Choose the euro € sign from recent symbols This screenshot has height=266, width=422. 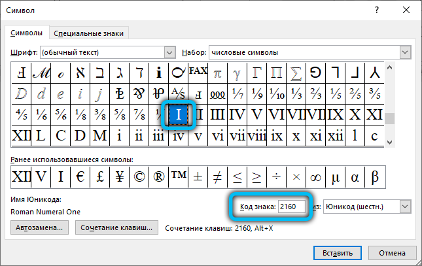tap(80, 176)
